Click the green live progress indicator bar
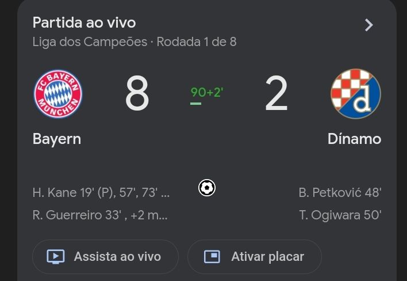The height and width of the screenshot is (281, 407). coord(196,104)
